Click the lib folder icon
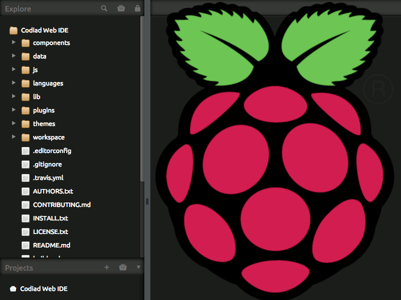Image resolution: width=401 pixels, height=300 pixels. [26, 97]
